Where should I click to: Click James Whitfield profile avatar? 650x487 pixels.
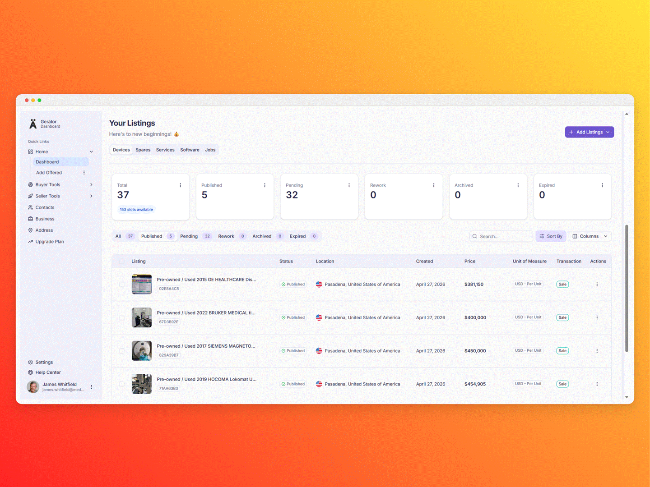(x=33, y=387)
